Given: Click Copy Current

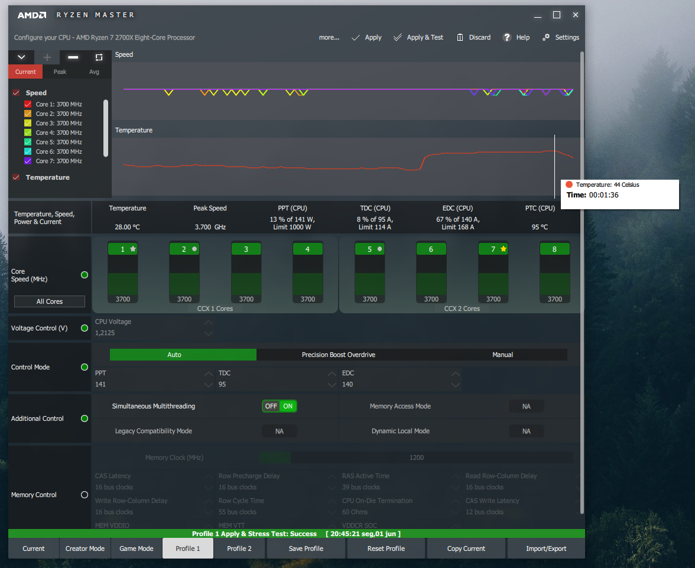Looking at the screenshot, I should tap(466, 548).
